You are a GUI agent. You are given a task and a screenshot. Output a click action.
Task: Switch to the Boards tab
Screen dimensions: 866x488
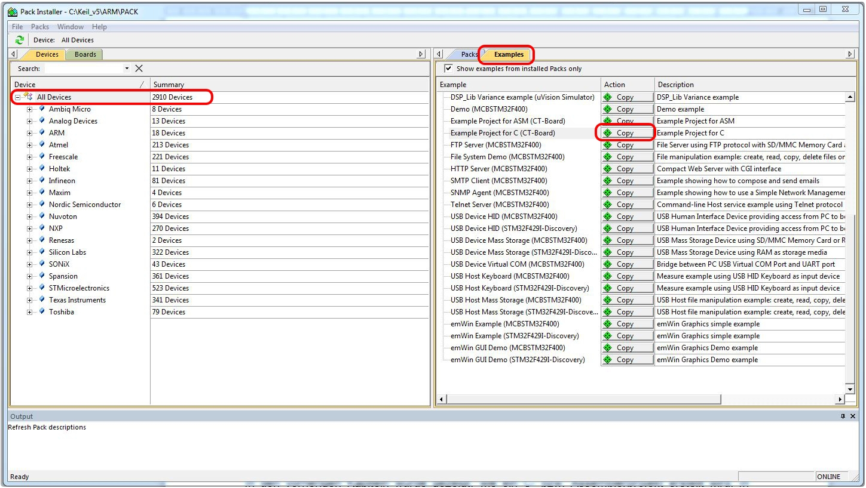click(x=84, y=54)
